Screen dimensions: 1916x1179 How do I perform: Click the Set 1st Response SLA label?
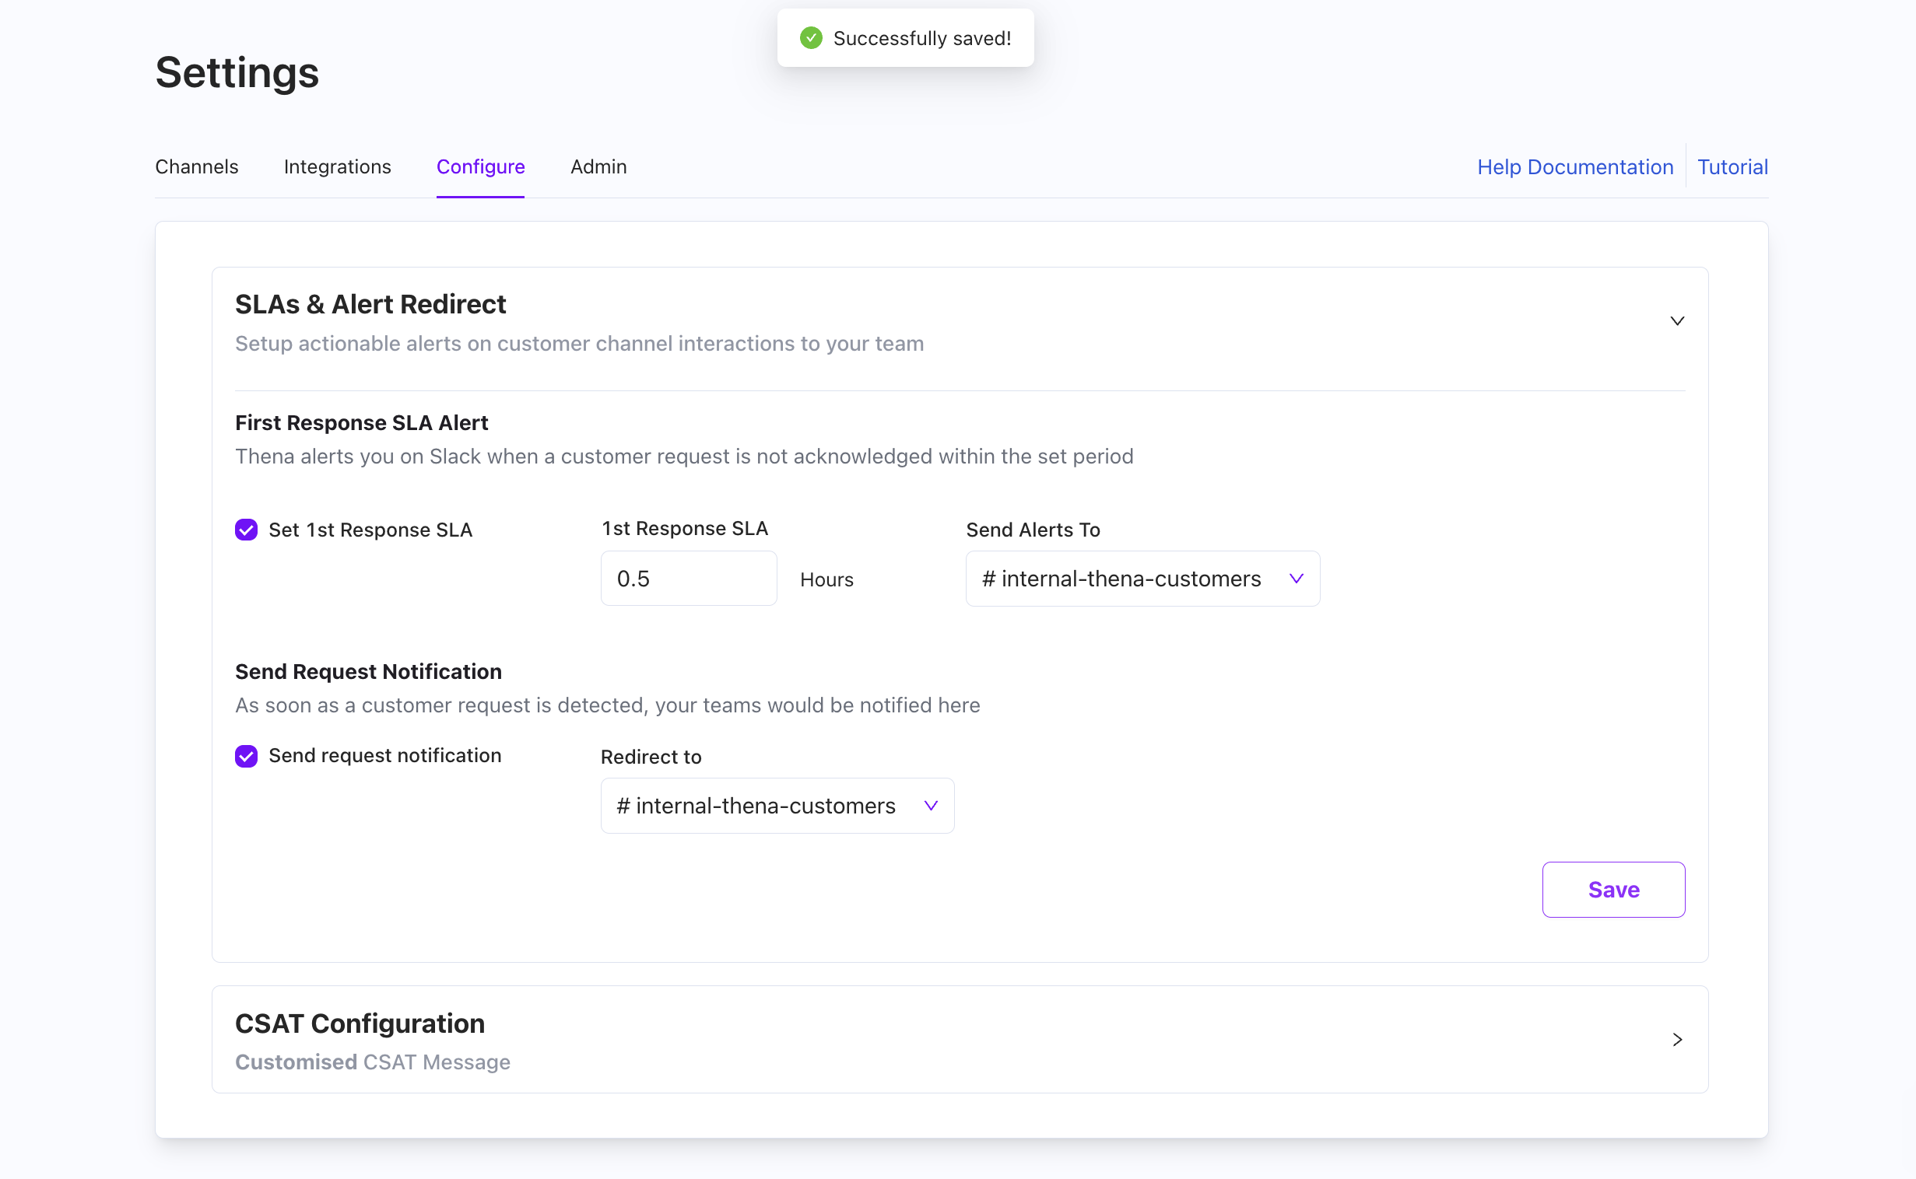point(370,530)
